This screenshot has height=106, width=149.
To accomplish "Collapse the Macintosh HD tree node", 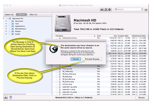I will pos(4,18).
